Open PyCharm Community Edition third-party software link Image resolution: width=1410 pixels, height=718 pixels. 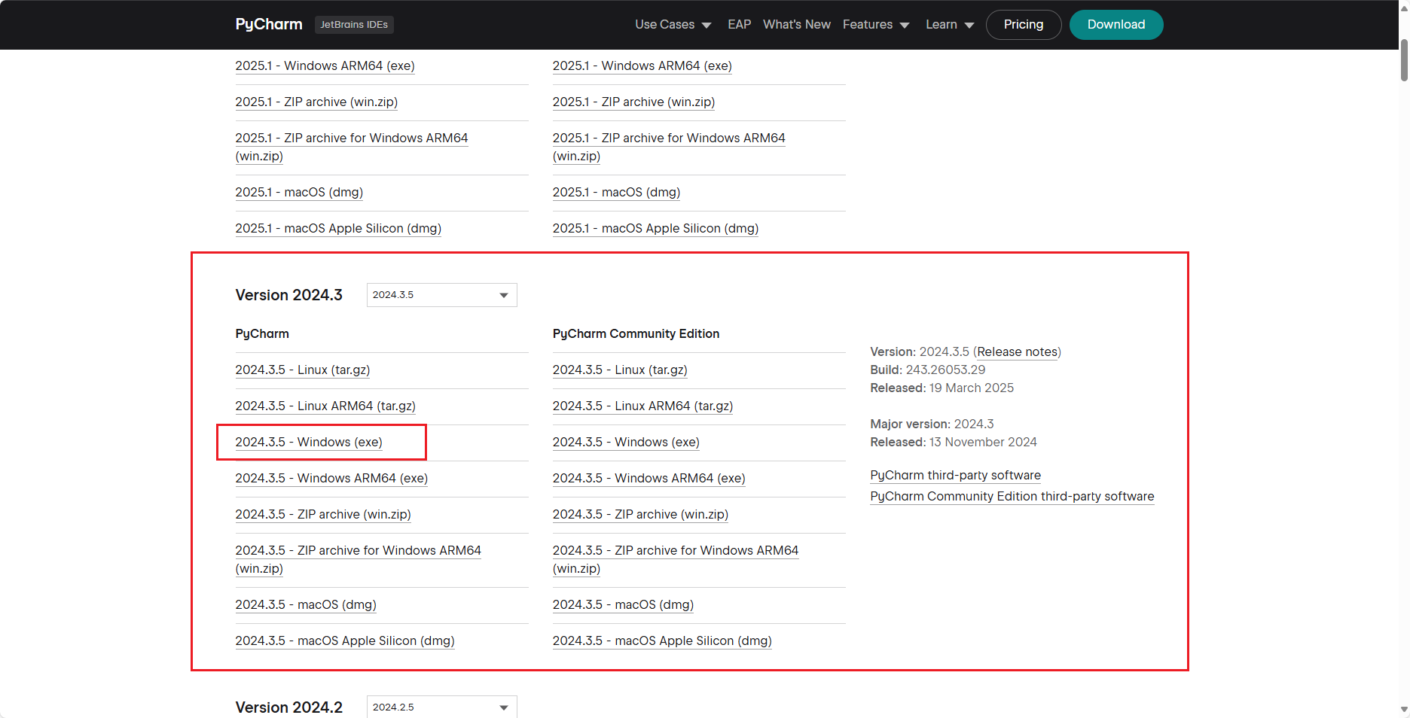coord(1012,496)
